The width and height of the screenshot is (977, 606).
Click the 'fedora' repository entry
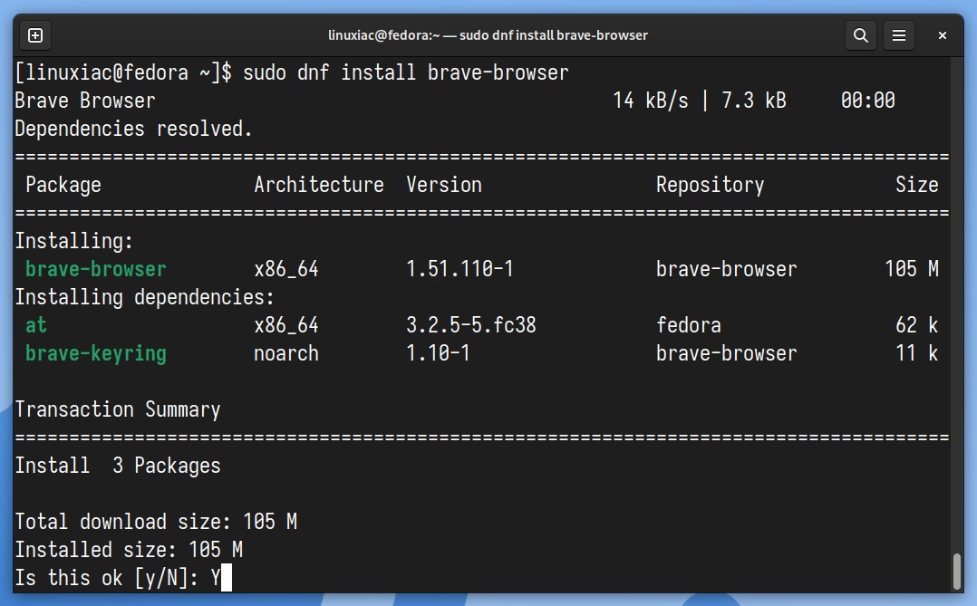point(689,325)
